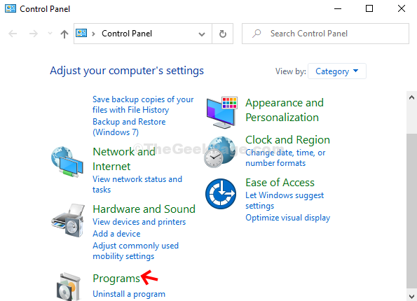Screen dimensions: 417x301
Task: Open the Programs category
Action: pyautogui.click(x=116, y=279)
